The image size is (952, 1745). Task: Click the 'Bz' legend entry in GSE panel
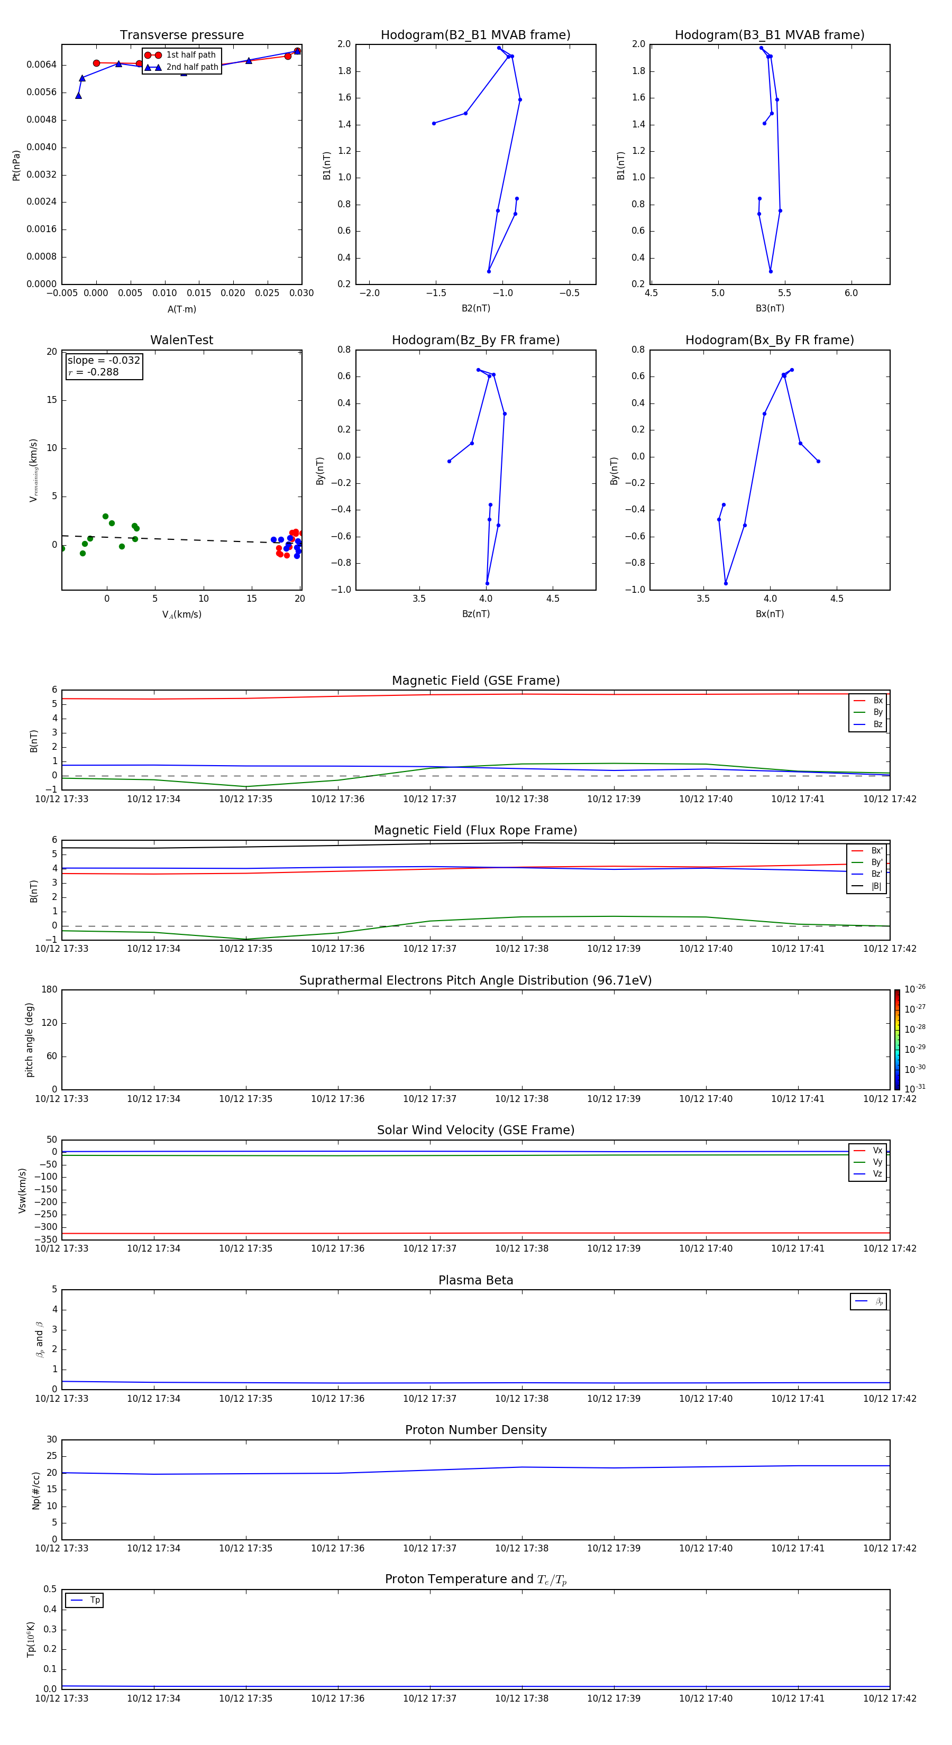[868, 724]
